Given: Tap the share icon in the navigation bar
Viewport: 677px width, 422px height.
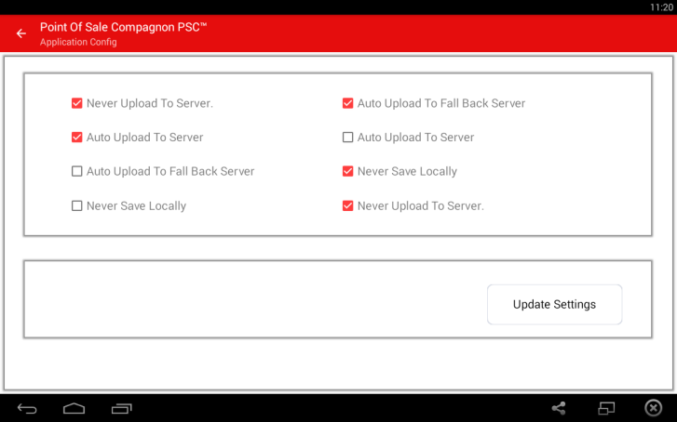Looking at the screenshot, I should coord(559,408).
